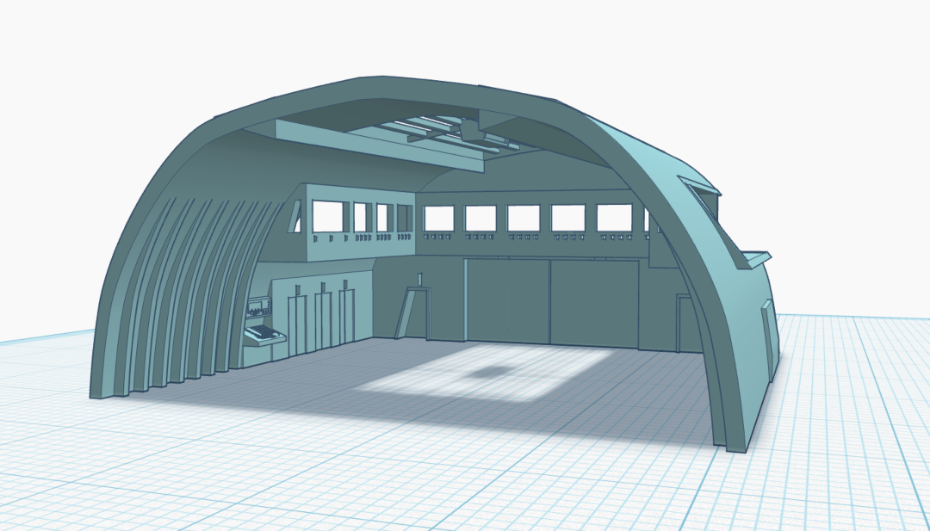This screenshot has height=531, width=930.
Task: Select the hangar's large double sliding door
Action: coord(552,302)
